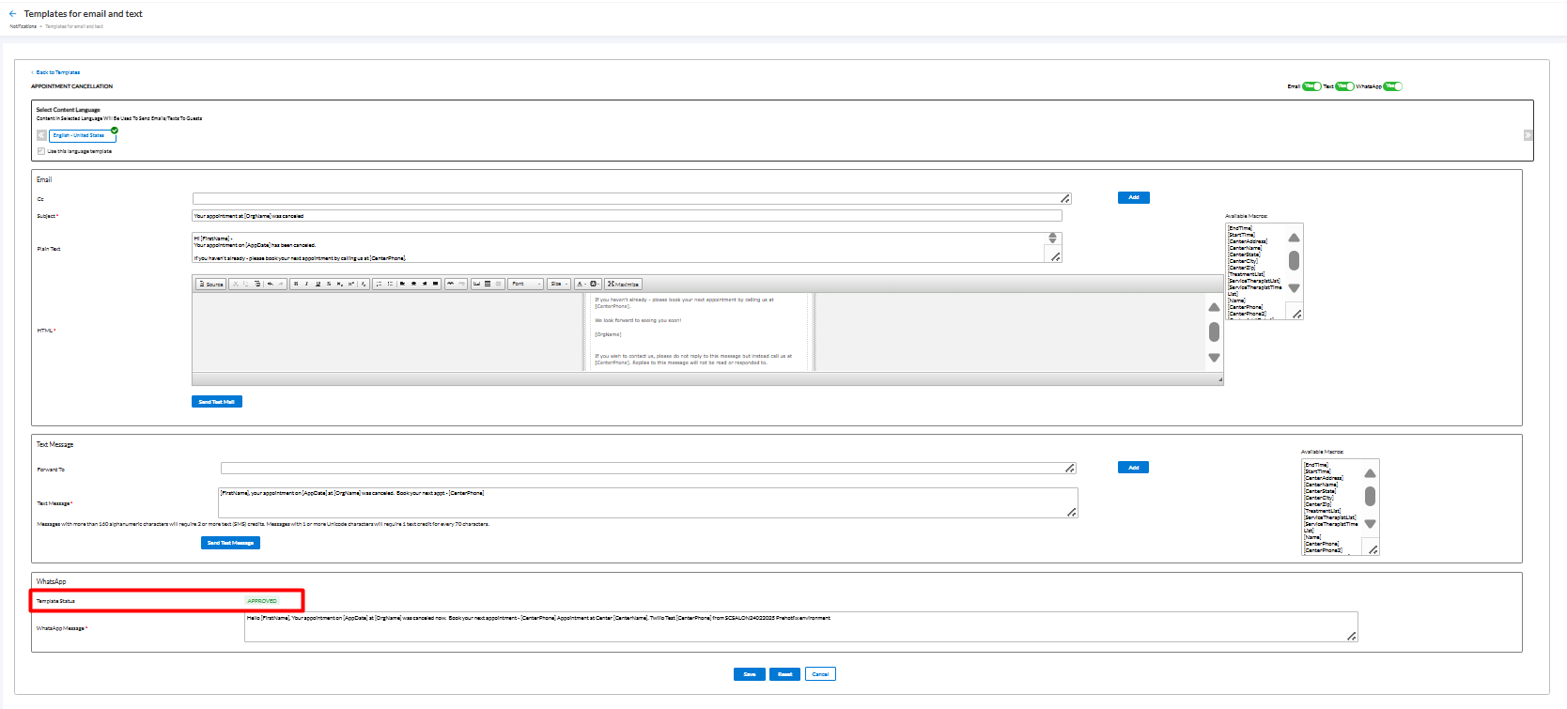Click Email macros list down arrow
The width and height of the screenshot is (1567, 709).
[x=1294, y=288]
